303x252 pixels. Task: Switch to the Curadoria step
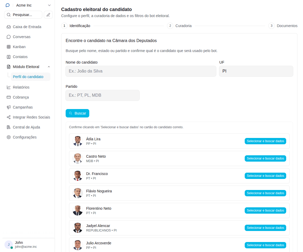tap(183, 26)
